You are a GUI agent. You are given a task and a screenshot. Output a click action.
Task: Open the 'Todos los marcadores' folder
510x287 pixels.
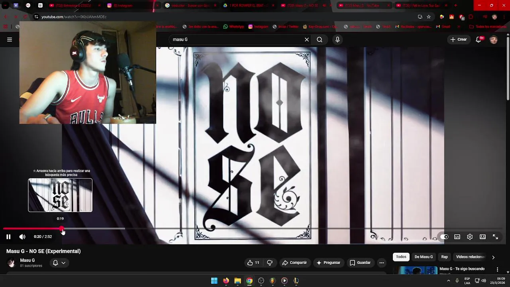point(488,27)
